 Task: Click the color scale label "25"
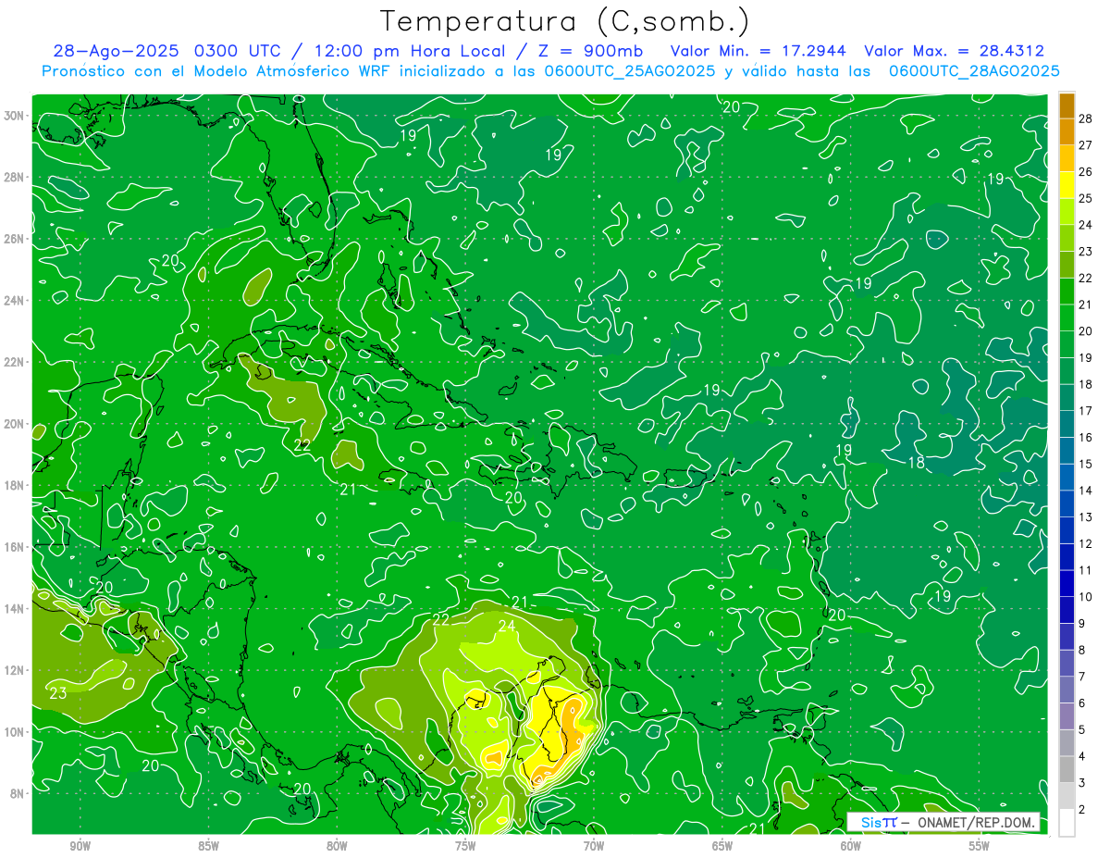click(x=1086, y=198)
